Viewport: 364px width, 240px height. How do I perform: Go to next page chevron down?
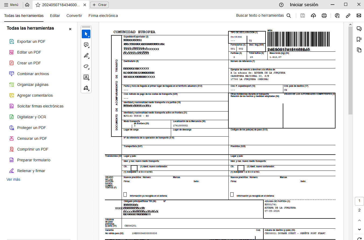pos(359,229)
